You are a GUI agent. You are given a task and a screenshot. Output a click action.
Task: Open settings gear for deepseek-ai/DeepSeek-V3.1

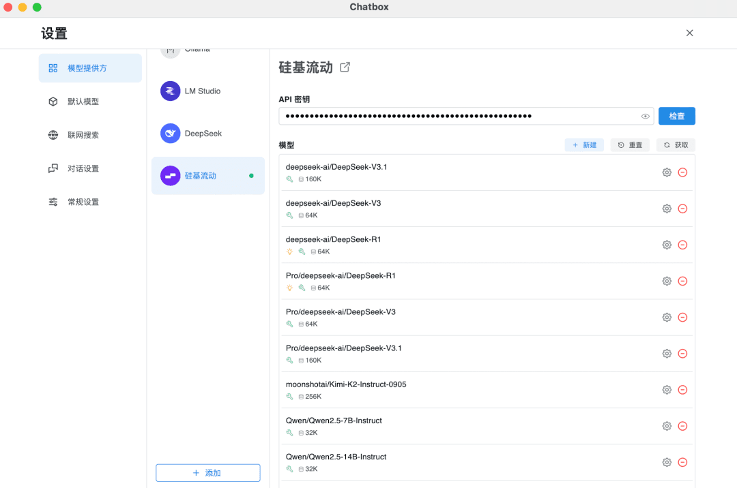(x=667, y=172)
